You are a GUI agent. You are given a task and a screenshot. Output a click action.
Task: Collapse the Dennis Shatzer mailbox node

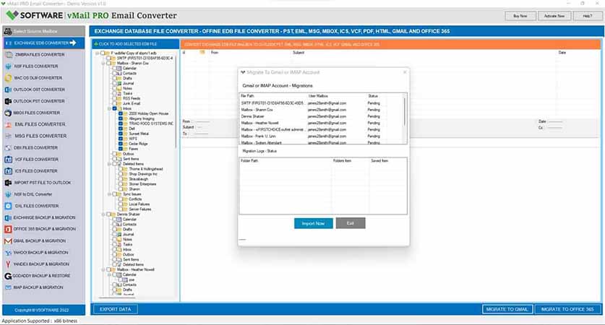103,214
